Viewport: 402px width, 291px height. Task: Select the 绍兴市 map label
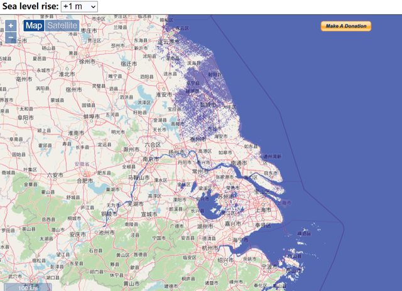click(x=225, y=260)
